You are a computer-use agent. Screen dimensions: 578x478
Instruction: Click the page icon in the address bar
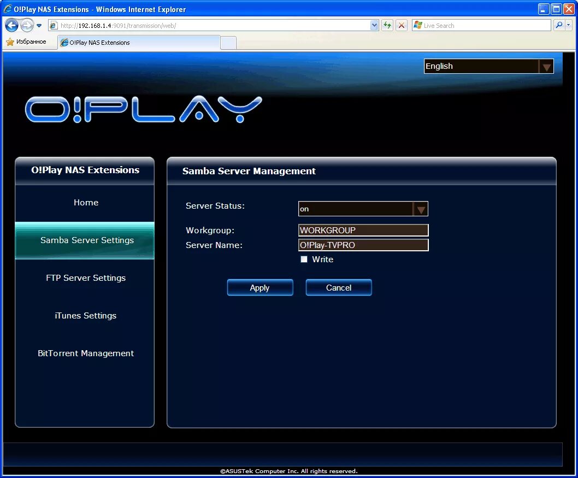(54, 26)
